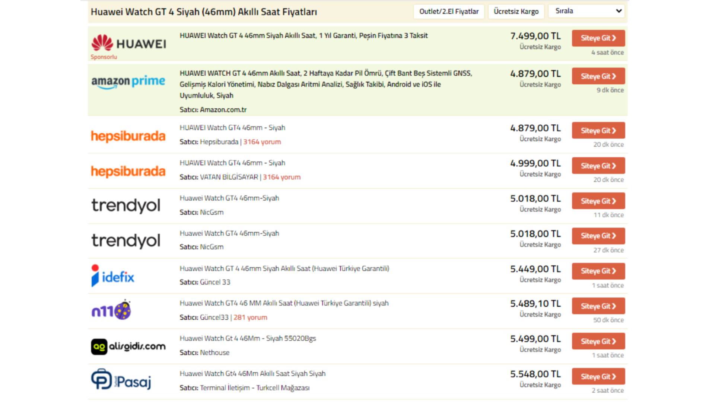Click Hepsiburada logo in the 4.879,00 TL row
The width and height of the screenshot is (715, 402).
coord(128,136)
